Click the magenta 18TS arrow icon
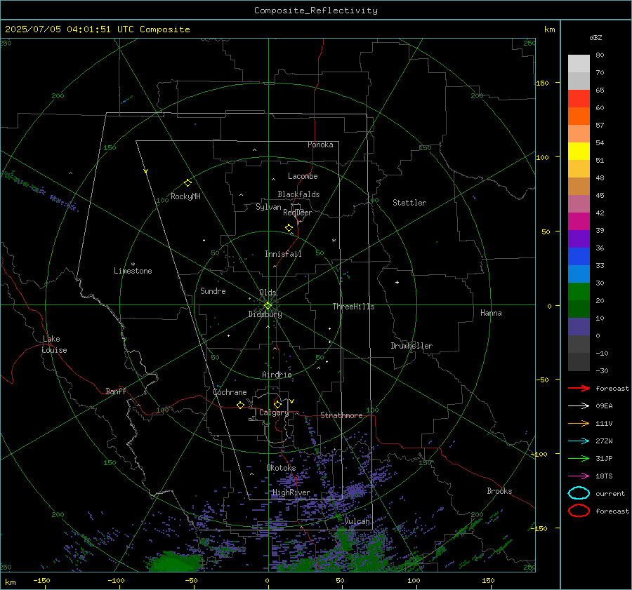Image resolution: width=632 pixels, height=590 pixels. coord(579,476)
